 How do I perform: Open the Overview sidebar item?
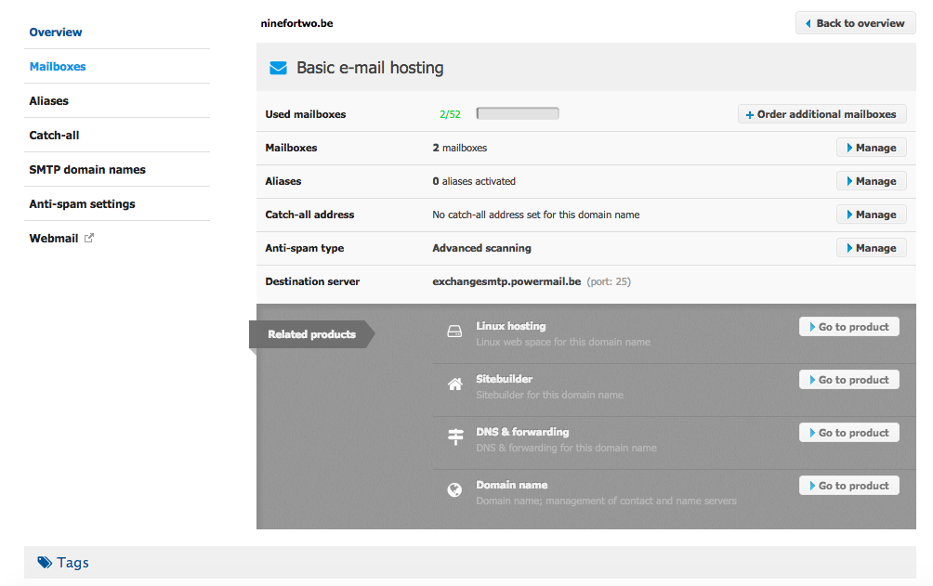click(56, 33)
